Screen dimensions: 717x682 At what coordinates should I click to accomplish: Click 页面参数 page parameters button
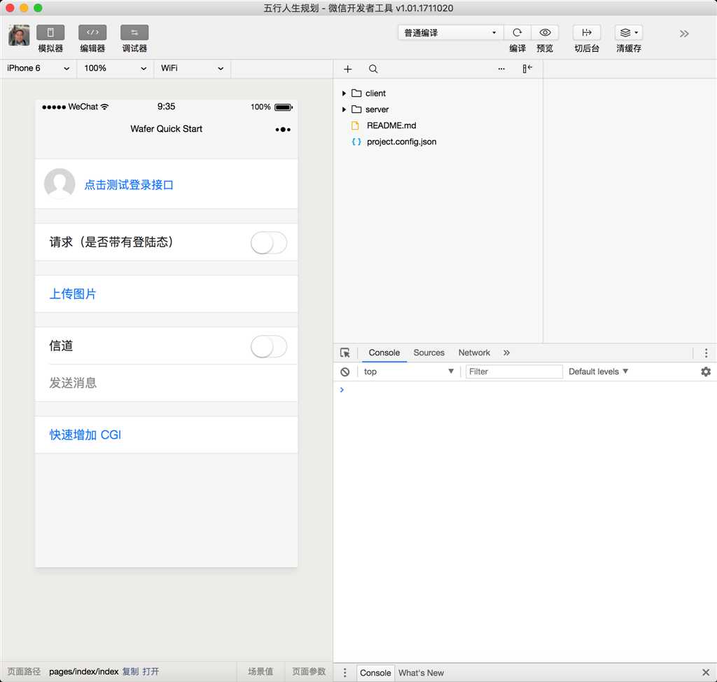(x=309, y=671)
